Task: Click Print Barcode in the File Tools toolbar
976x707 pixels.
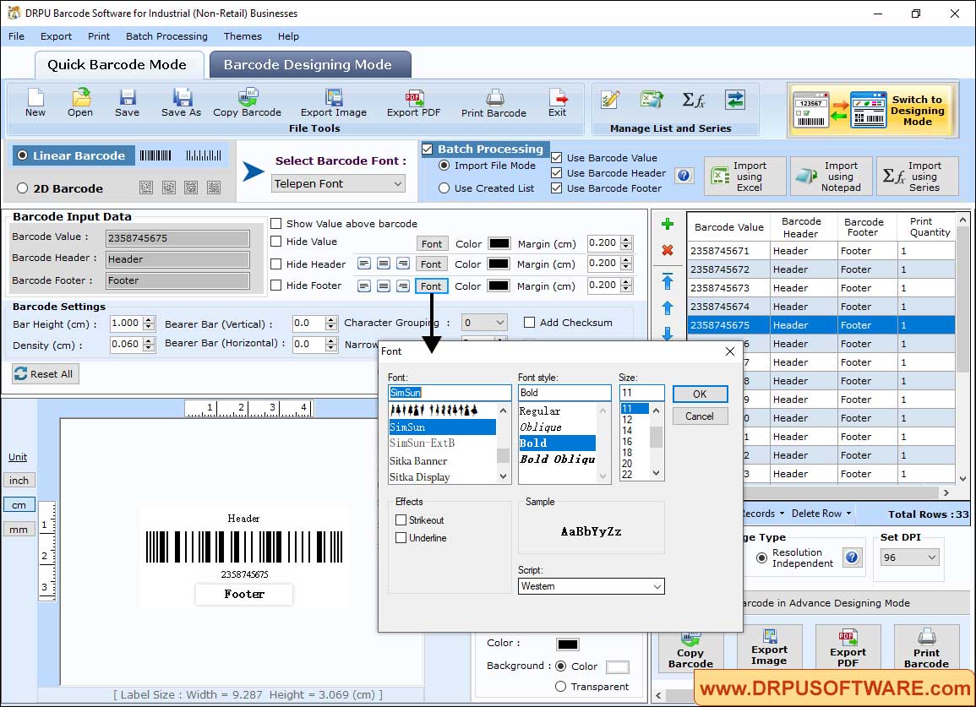Action: point(493,103)
